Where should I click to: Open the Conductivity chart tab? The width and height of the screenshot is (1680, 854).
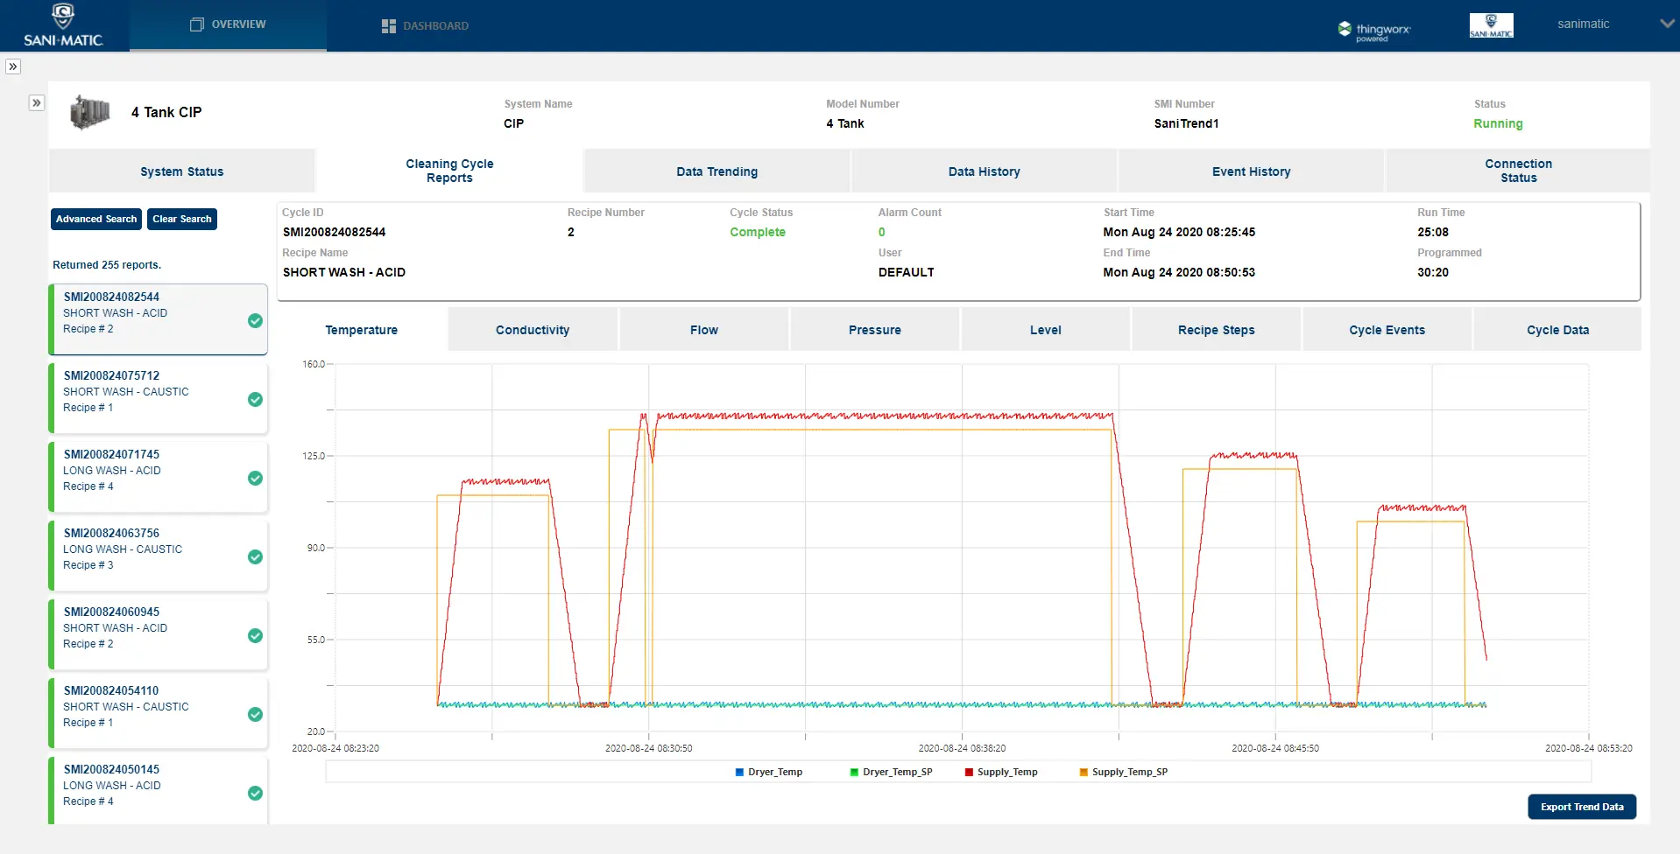532,330
